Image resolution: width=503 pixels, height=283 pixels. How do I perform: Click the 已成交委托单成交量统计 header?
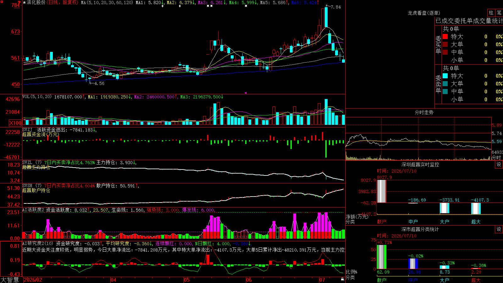[x=469, y=21]
